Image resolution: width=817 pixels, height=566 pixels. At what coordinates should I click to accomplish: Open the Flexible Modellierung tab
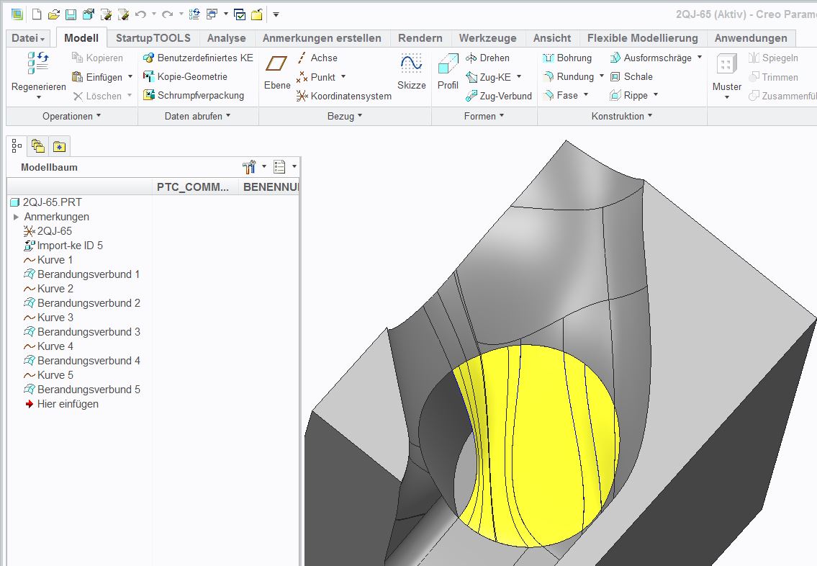point(643,38)
